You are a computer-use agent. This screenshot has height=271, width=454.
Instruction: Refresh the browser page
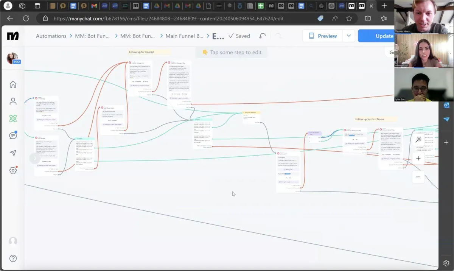[x=26, y=18]
